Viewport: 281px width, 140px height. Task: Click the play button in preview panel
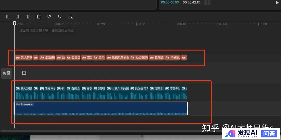pos(277,3)
